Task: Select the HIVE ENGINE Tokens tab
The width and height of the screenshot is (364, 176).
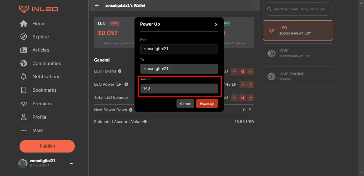Action: (x=298, y=76)
